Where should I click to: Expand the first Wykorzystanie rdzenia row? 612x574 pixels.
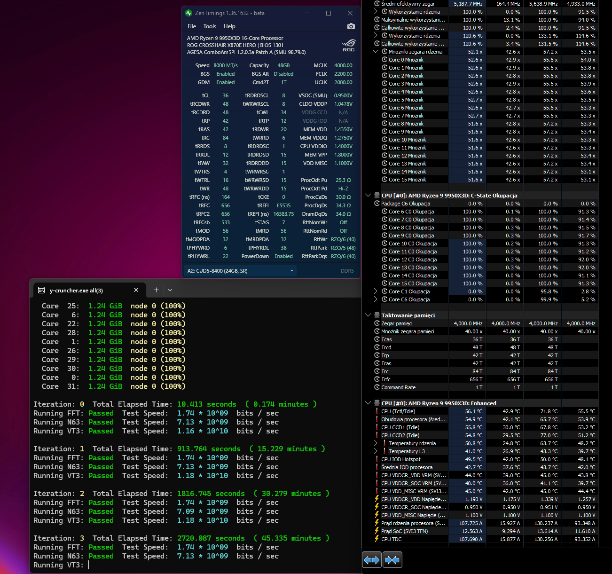tap(376, 12)
